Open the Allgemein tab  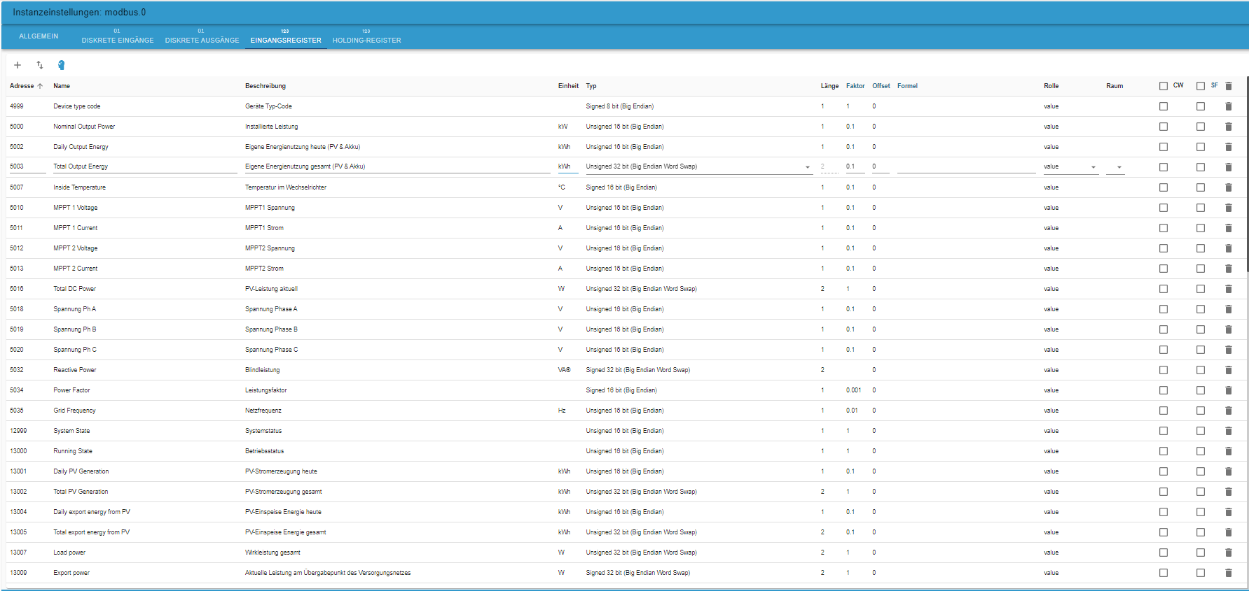[x=39, y=36]
